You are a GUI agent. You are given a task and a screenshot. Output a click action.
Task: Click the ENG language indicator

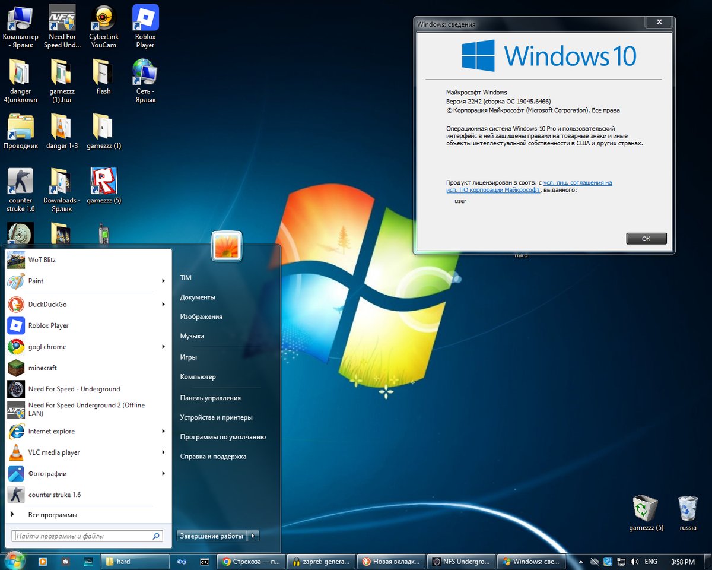point(651,562)
